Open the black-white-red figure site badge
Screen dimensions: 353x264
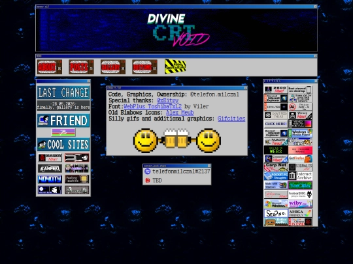76,158
